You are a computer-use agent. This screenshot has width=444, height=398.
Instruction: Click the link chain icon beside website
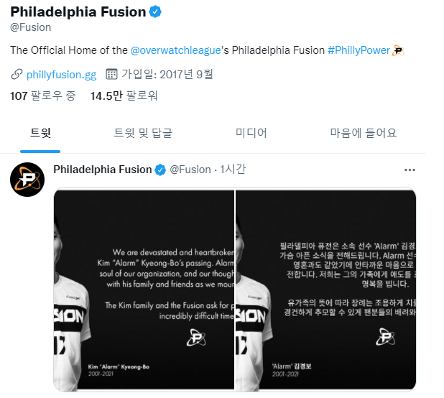coord(17,74)
